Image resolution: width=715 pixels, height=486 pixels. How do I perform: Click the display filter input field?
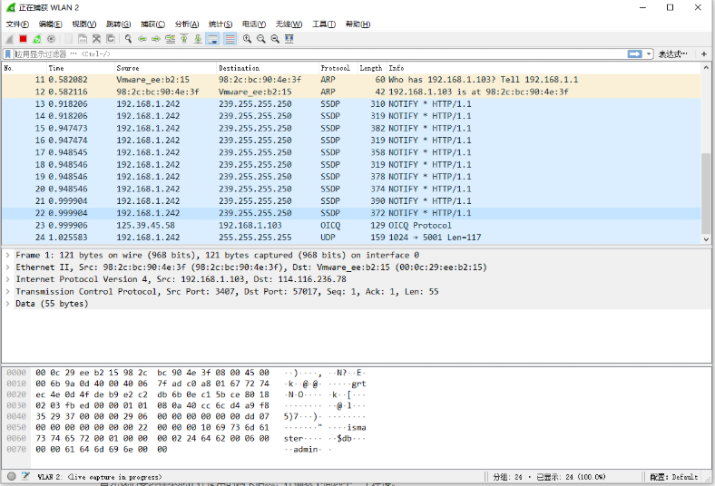[x=318, y=54]
